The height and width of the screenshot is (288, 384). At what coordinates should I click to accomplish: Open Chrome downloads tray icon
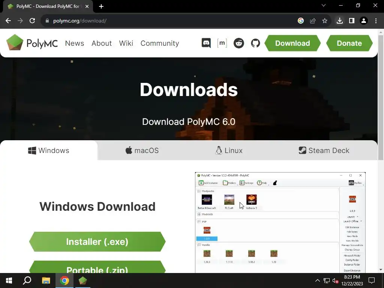coord(340,21)
